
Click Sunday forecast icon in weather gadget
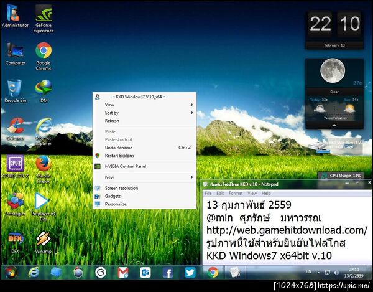click(349, 109)
